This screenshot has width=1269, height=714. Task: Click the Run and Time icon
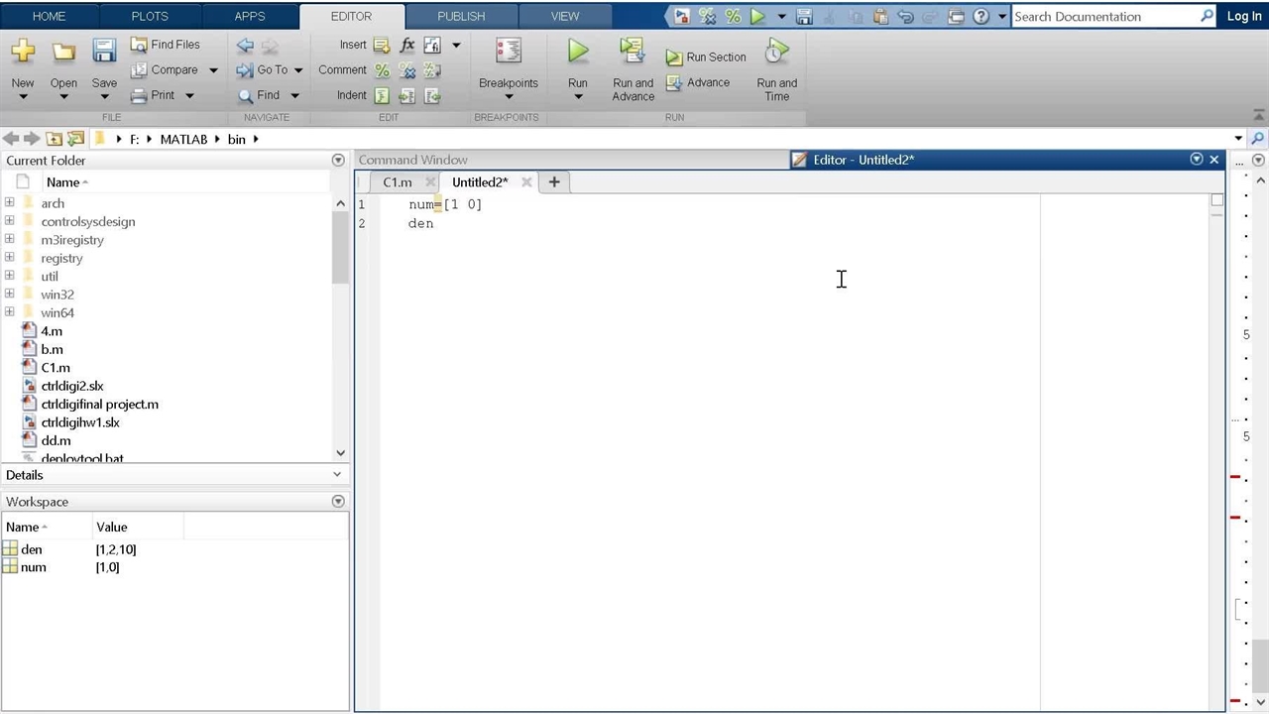[776, 52]
